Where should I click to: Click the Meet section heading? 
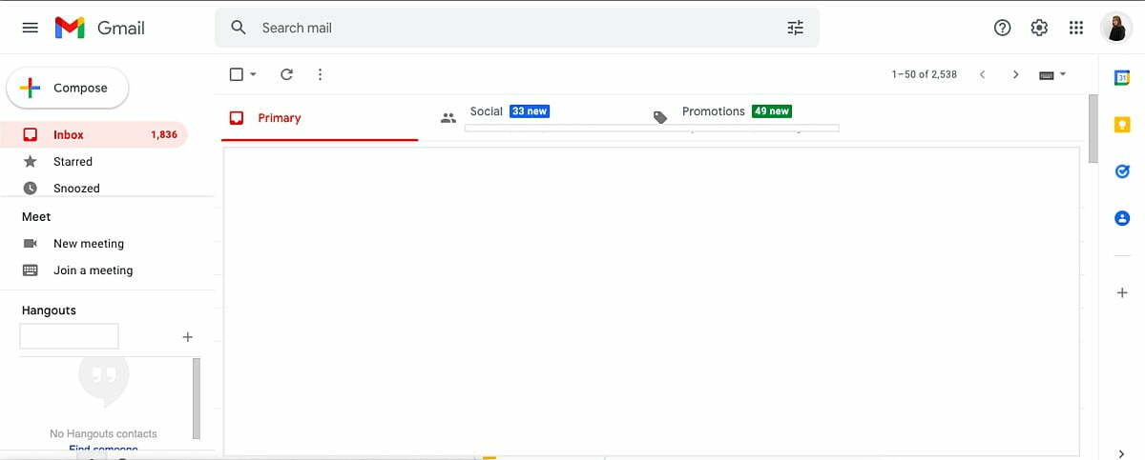pos(36,217)
